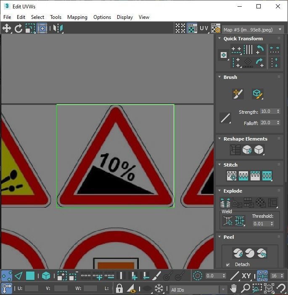Select the Scale tool
Image resolution: width=288 pixels, height=295 pixels.
(30, 29)
